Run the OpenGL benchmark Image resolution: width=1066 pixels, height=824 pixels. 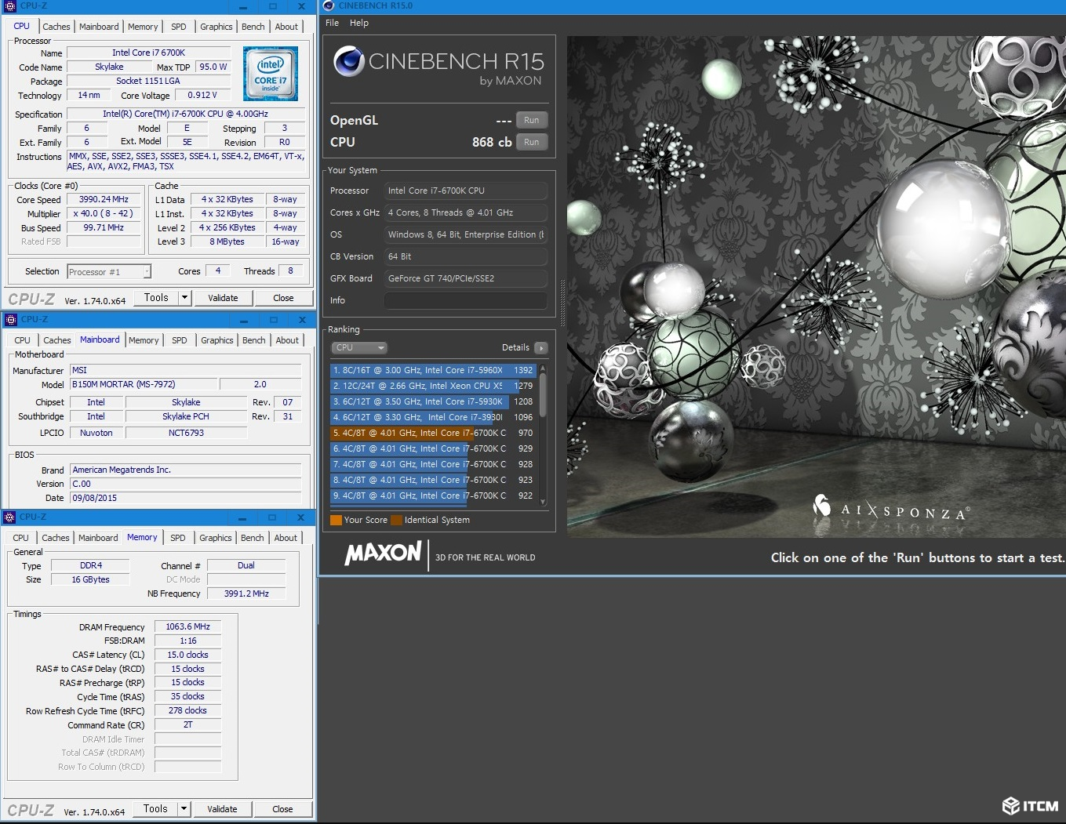[532, 121]
